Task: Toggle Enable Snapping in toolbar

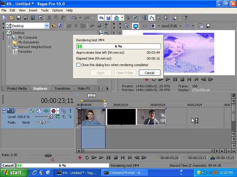Action: pos(101,18)
